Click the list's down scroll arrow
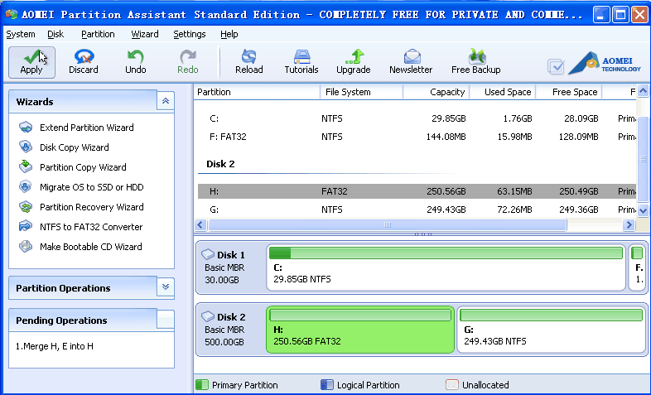 click(643, 210)
